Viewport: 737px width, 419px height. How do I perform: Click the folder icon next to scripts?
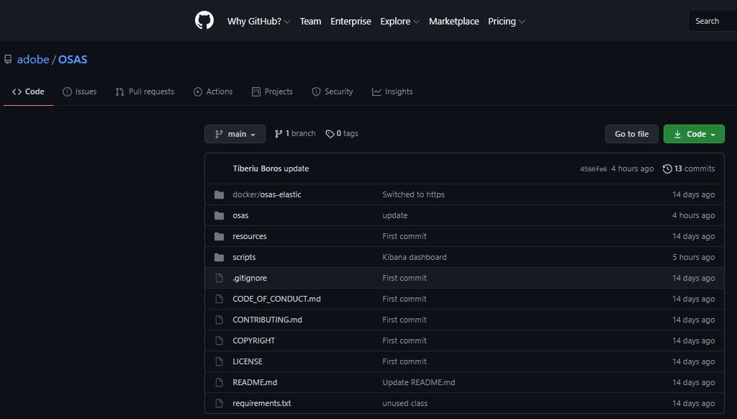point(219,257)
